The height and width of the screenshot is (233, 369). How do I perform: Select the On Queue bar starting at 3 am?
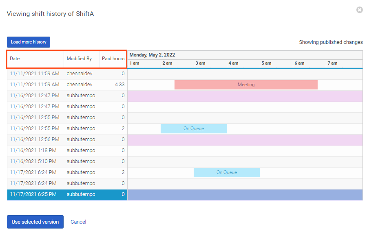(226, 172)
